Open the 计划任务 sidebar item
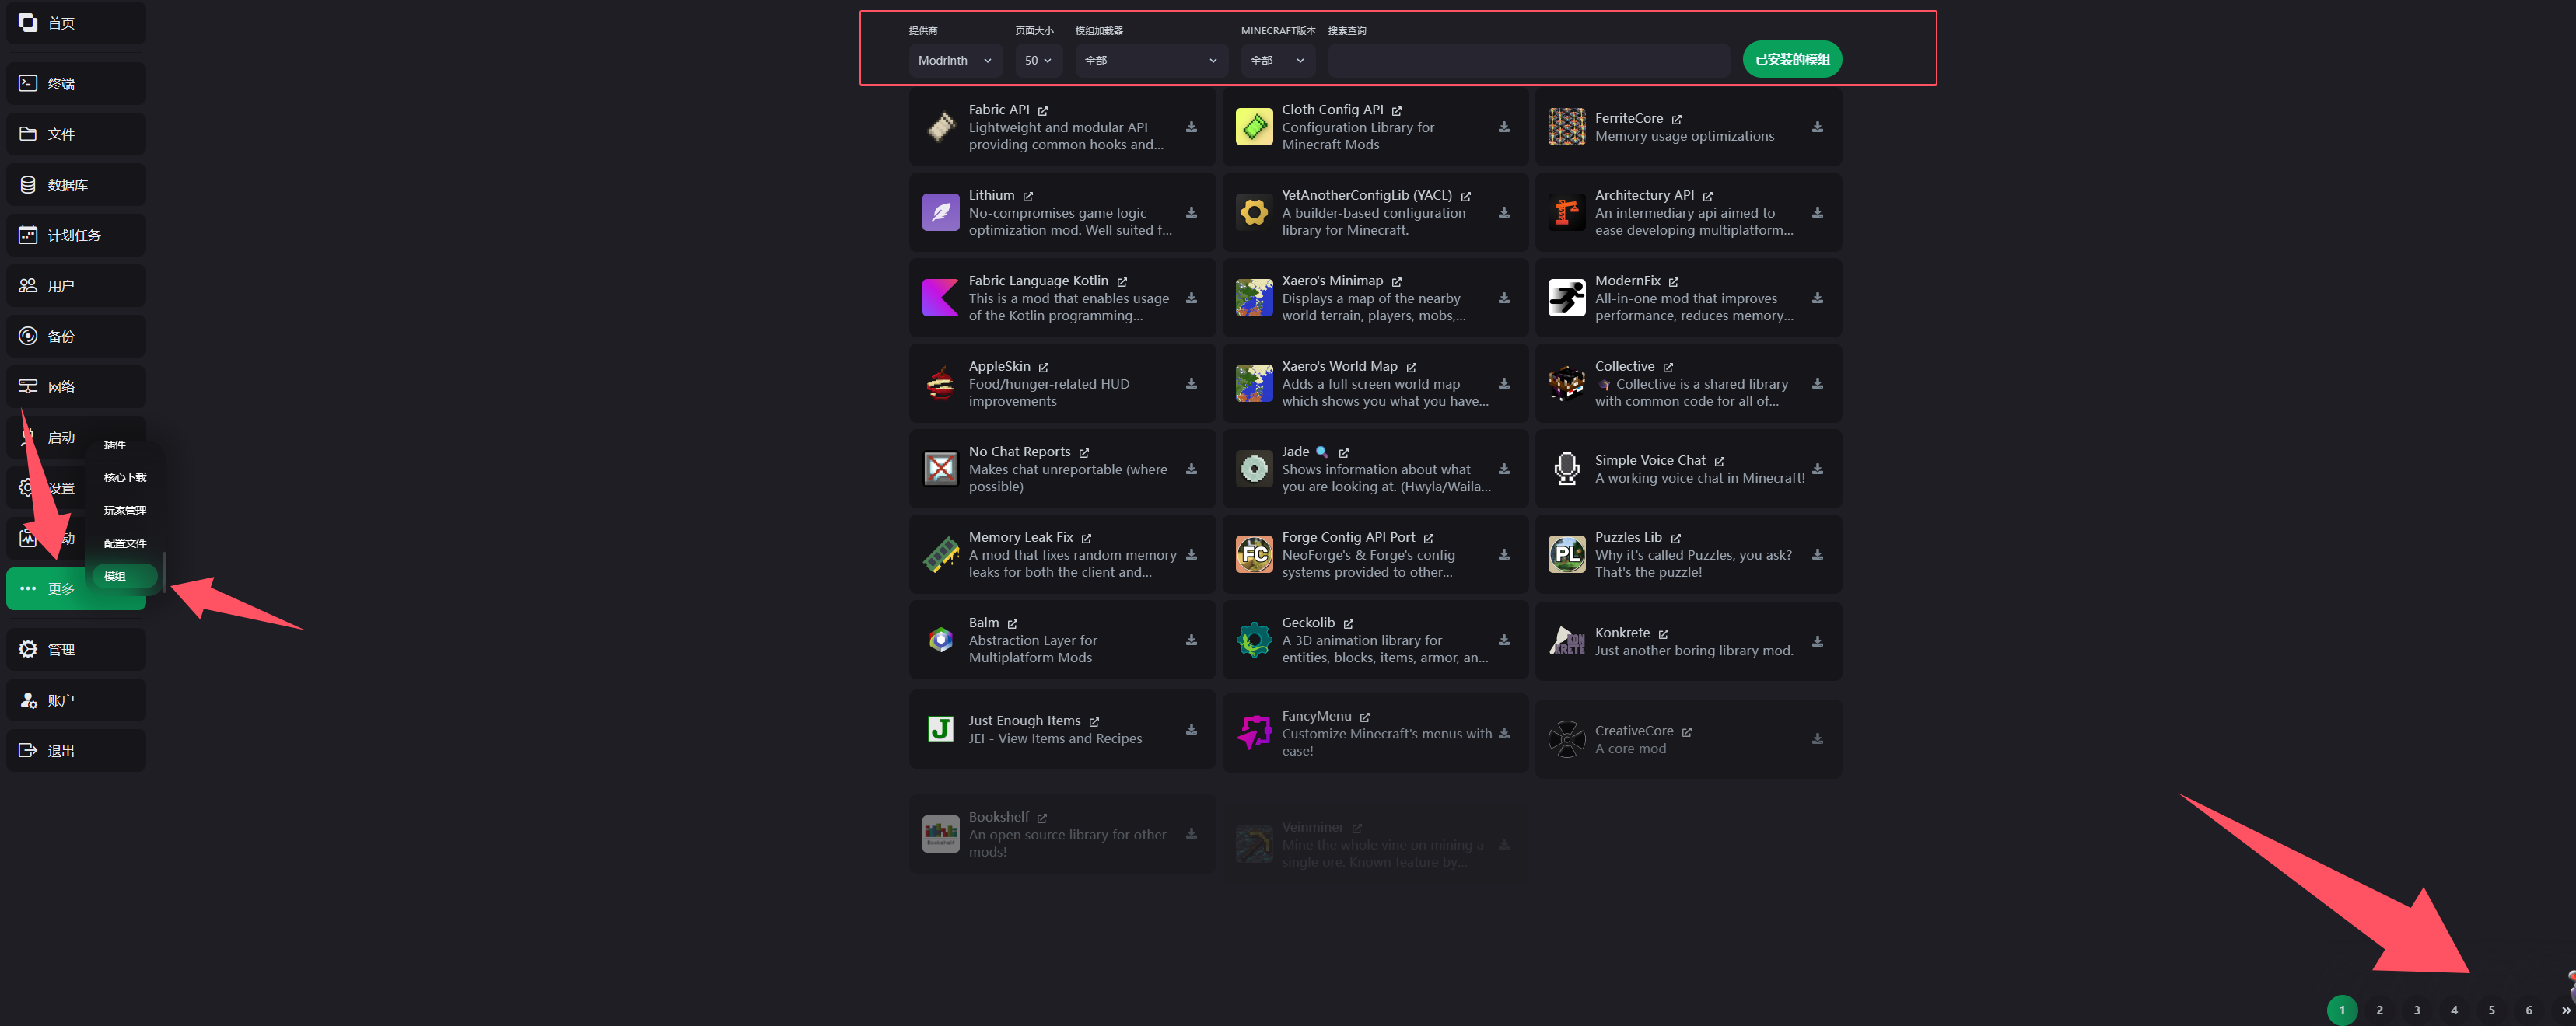 [76, 235]
